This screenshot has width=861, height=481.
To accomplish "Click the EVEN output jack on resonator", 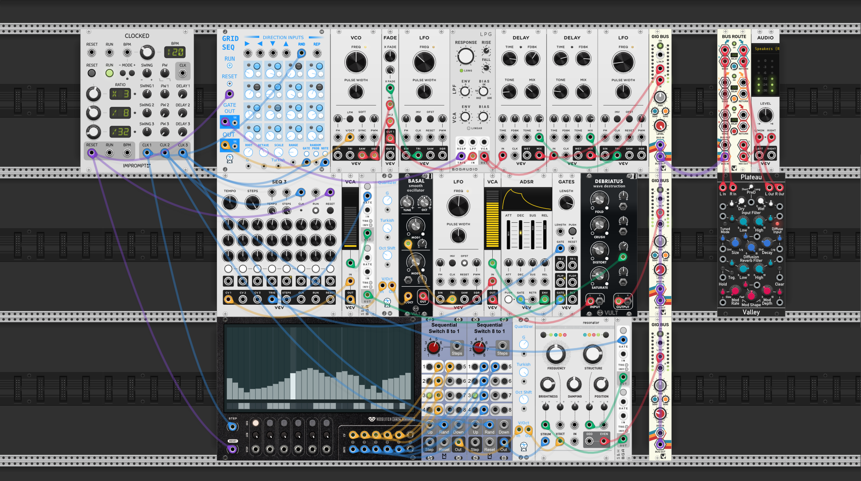I will pyautogui.click(x=604, y=442).
